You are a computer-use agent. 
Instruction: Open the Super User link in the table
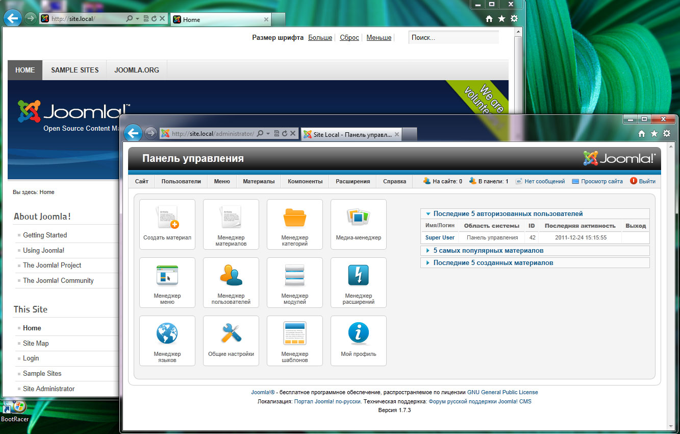pyautogui.click(x=440, y=237)
